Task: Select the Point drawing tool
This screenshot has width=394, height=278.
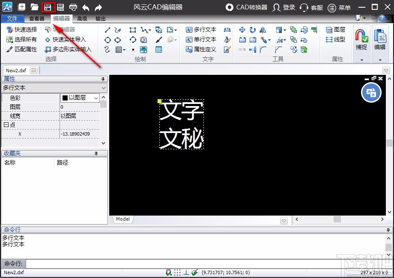Action: pos(133,50)
